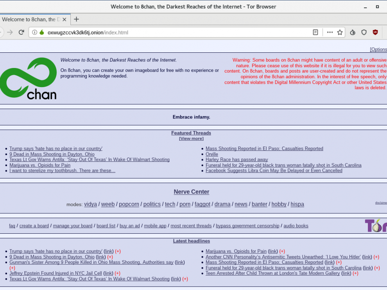Open 'Gunman's Sister Among 9 People' headline

point(91,262)
